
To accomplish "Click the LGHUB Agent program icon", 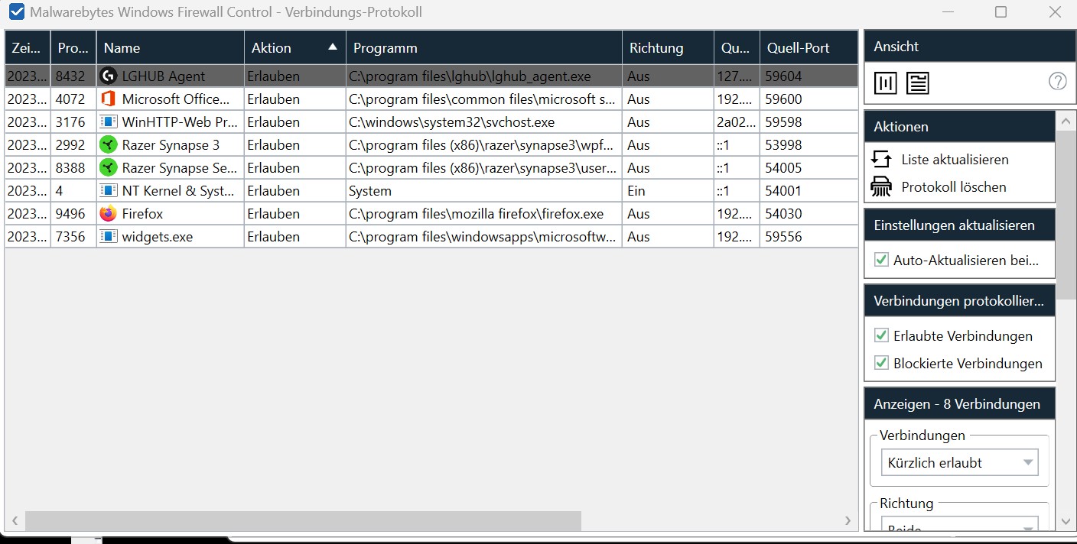I will point(108,76).
